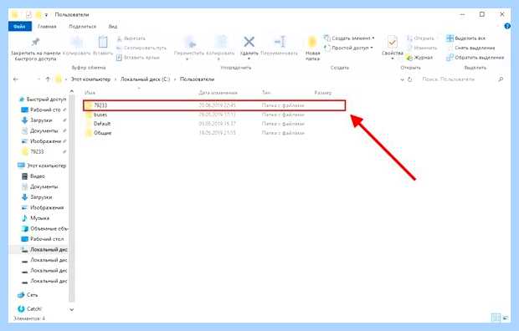Viewport: 519px width, 331px height.
Task: Select This PC (Этот компьютер) in sidebar
Action: coord(42,165)
